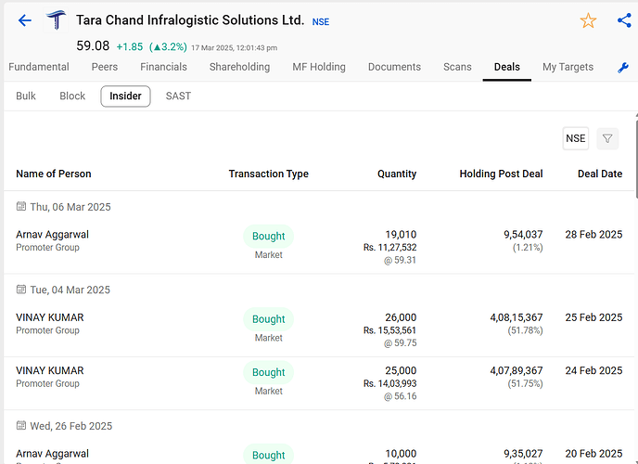The image size is (638, 464).
Task: Click deal date 20 Feb 2025
Action: (593, 454)
